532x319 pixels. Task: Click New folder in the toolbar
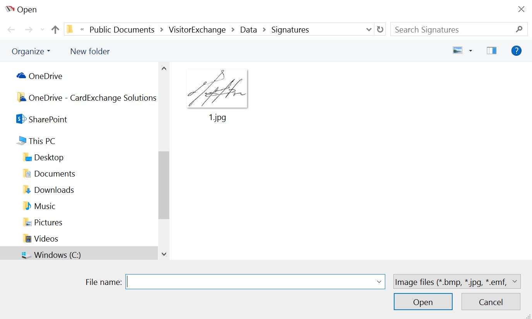pos(90,51)
